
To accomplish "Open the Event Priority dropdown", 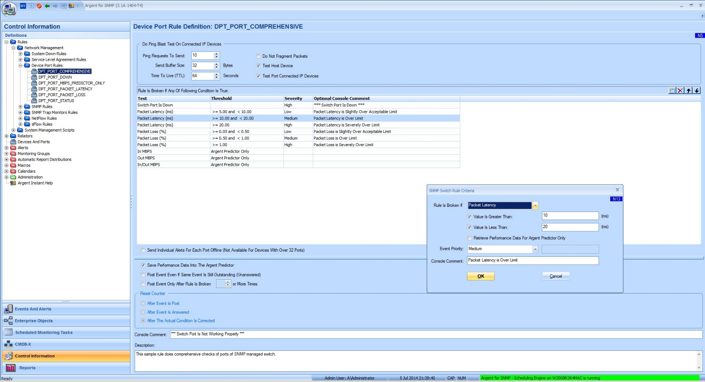I will (x=535, y=249).
